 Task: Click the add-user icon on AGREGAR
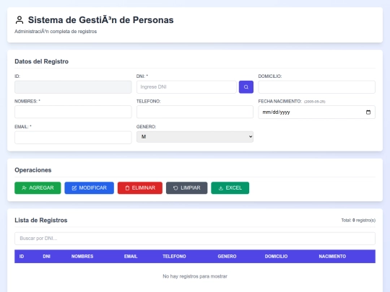click(24, 188)
